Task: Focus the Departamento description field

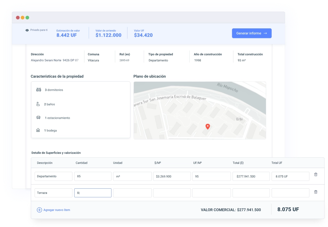Action: click(53, 176)
